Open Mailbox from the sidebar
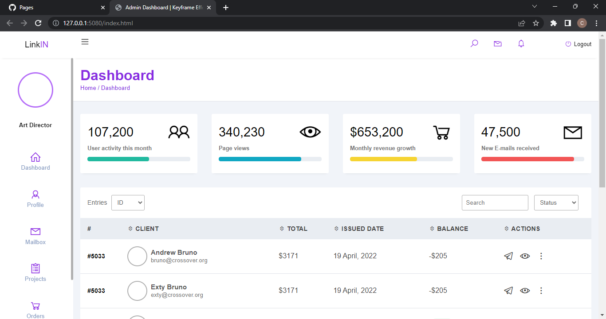This screenshot has height=319, width=606. (35, 236)
